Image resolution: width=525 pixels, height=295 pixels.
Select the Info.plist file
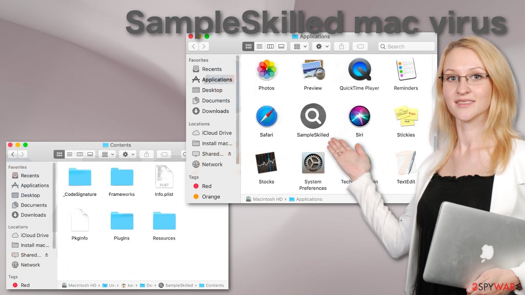pos(164,177)
